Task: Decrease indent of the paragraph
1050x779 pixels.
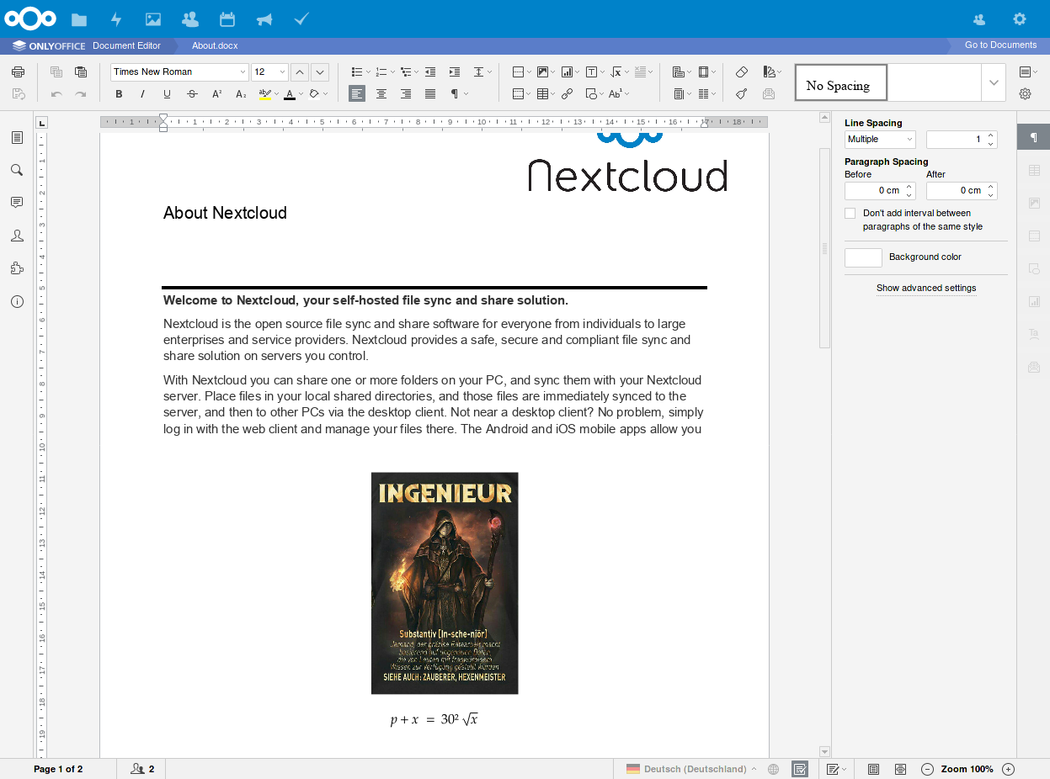Action: 430,72
